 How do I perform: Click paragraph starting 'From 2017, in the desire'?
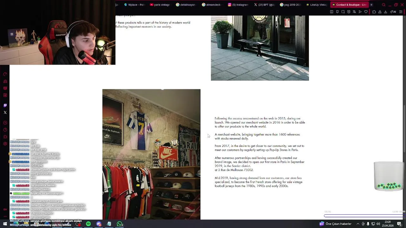[259, 148]
